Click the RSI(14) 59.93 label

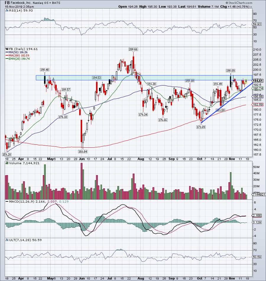click(x=21, y=10)
